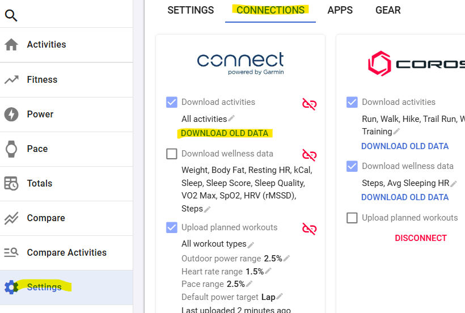Click the 'All workout types' text
465x313 pixels.
(214, 244)
